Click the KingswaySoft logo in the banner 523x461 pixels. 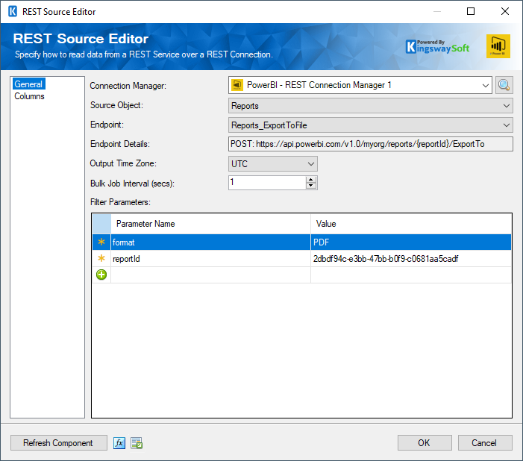[x=437, y=47]
